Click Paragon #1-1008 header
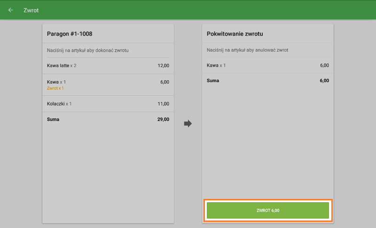The height and width of the screenshot is (228, 376). pos(70,34)
